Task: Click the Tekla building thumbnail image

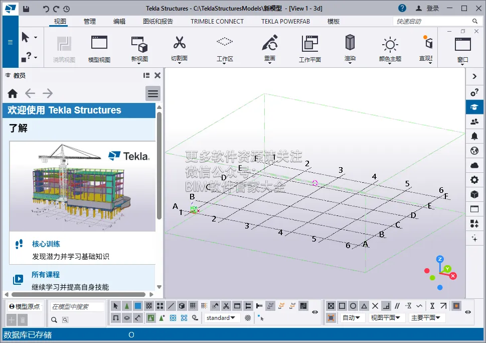Action: pyautogui.click(x=82, y=186)
